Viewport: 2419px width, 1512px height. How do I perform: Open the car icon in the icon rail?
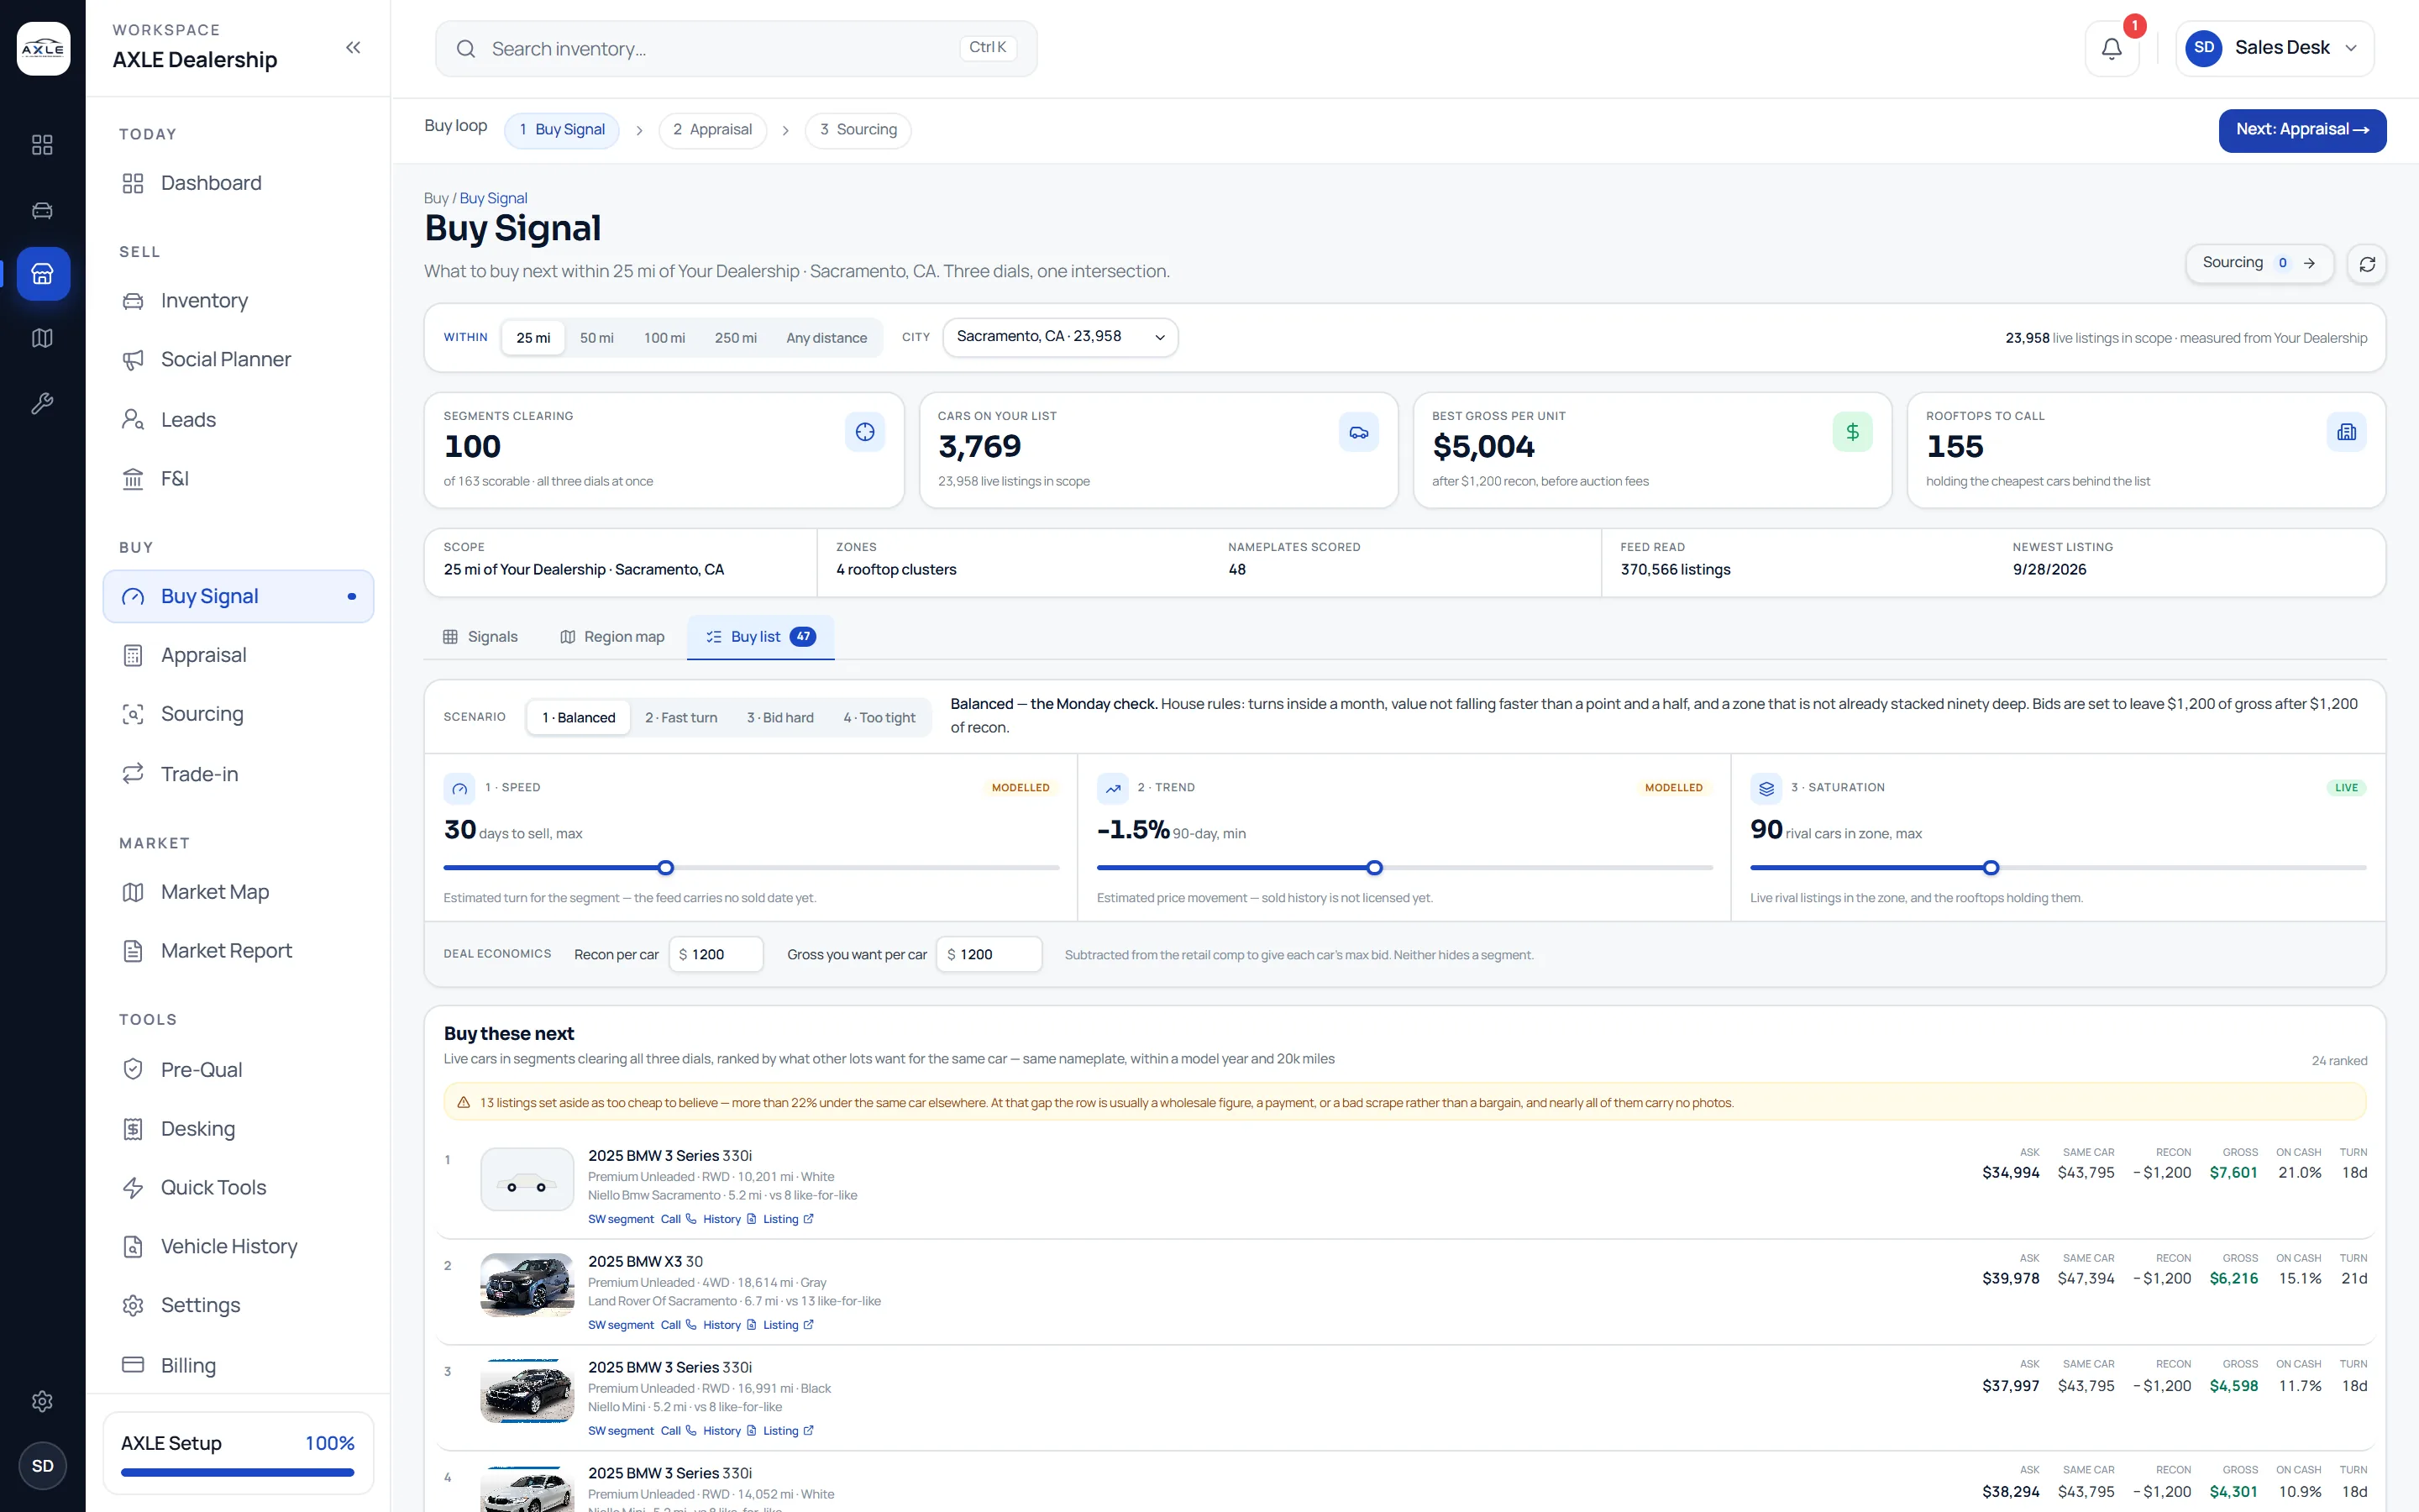point(42,210)
